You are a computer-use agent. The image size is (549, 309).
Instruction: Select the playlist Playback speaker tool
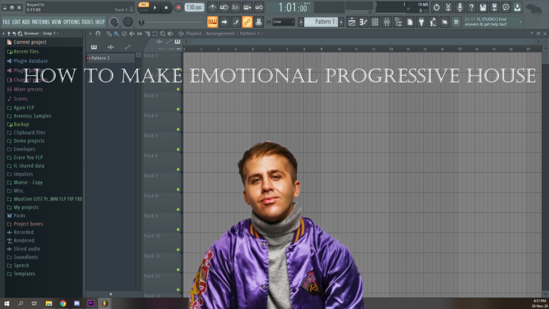[x=170, y=33]
